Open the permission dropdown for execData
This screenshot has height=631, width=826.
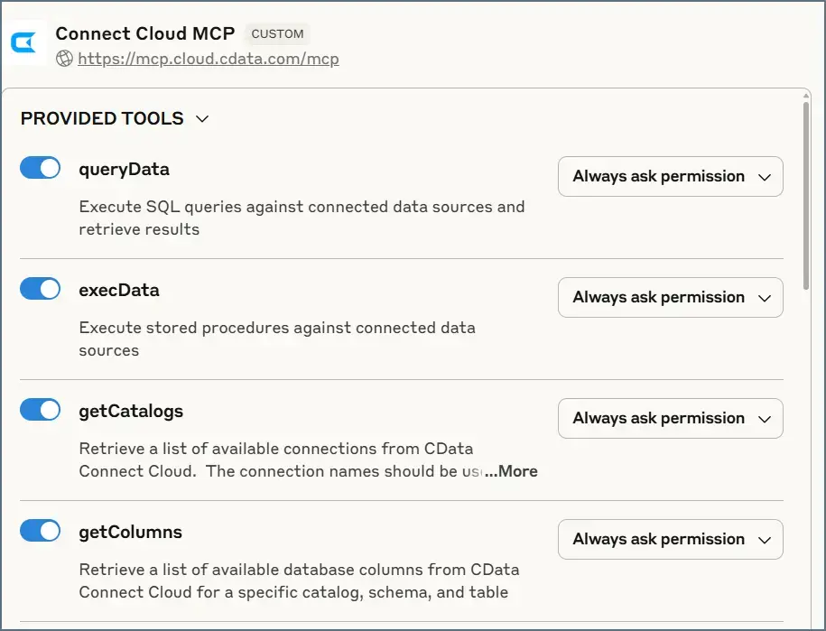coord(670,297)
